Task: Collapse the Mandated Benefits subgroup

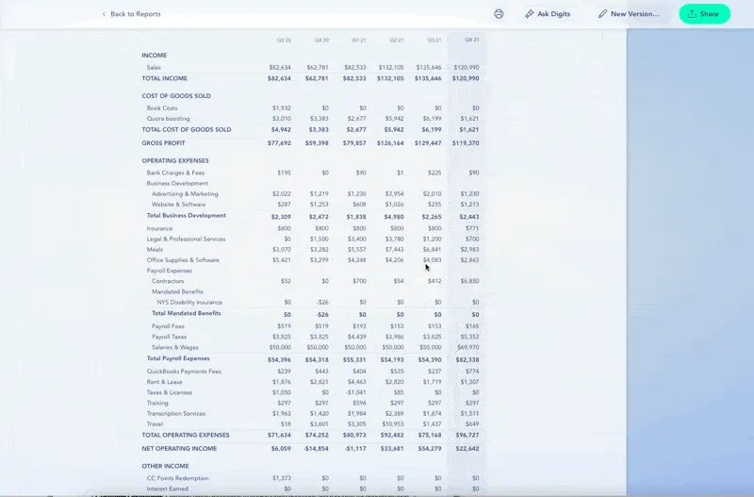Action: (177, 291)
